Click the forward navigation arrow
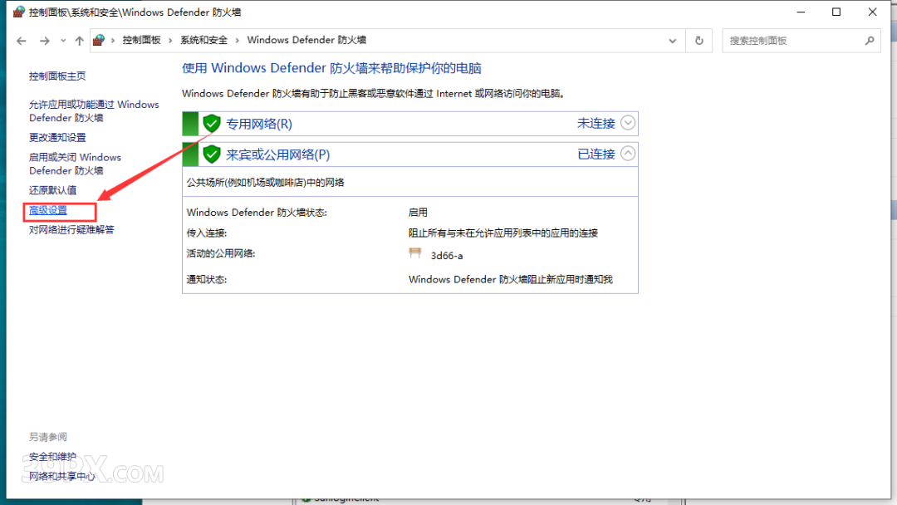897x505 pixels. point(45,41)
